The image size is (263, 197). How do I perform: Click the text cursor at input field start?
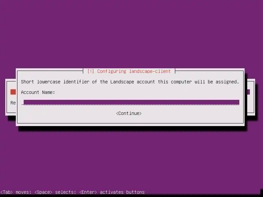[x=22, y=102]
